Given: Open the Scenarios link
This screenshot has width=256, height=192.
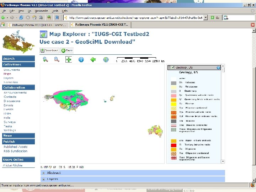Looking at the screenshot, I should point(11,82).
